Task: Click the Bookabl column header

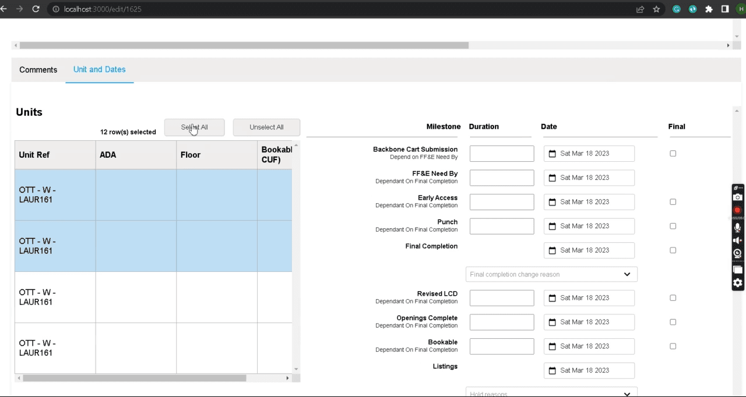Action: pyautogui.click(x=275, y=155)
